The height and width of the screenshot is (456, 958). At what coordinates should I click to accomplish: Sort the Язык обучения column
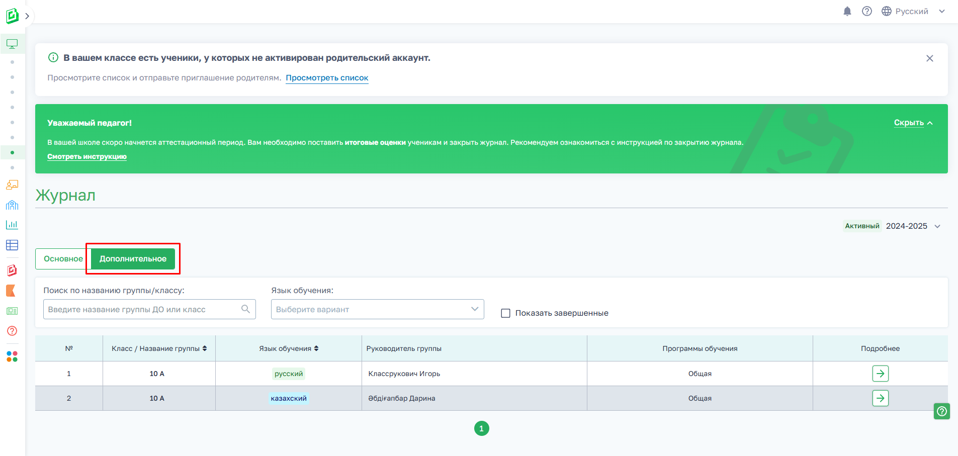(x=316, y=348)
